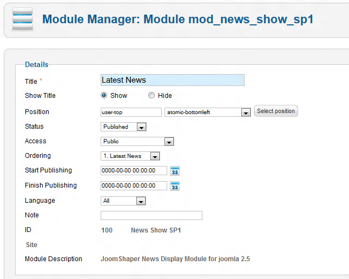Click the user-top position text field
The width and height of the screenshot is (349, 279).
(x=131, y=112)
